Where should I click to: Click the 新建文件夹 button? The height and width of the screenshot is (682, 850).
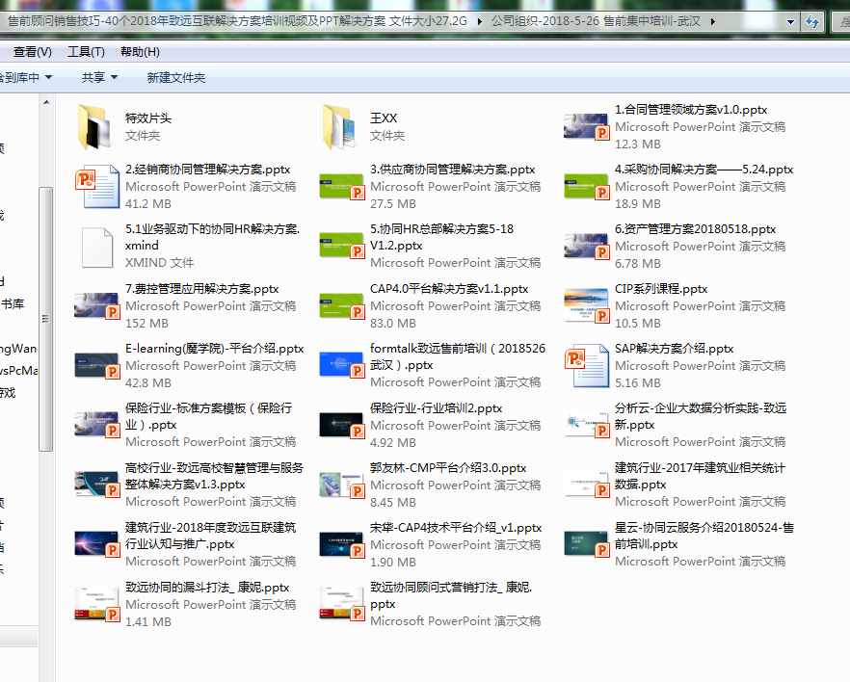point(175,77)
